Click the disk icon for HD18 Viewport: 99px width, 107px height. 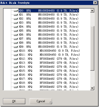coord(16,83)
